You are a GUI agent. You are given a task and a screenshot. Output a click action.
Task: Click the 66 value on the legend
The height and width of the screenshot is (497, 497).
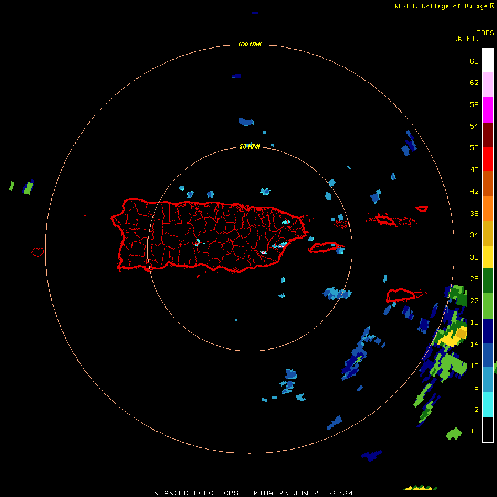474,61
